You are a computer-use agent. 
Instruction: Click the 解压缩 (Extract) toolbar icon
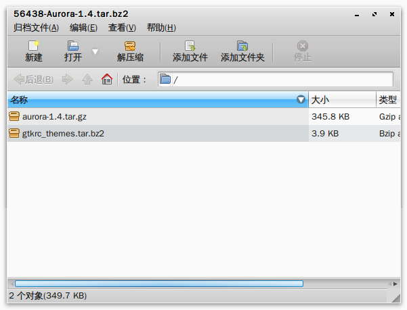130,46
